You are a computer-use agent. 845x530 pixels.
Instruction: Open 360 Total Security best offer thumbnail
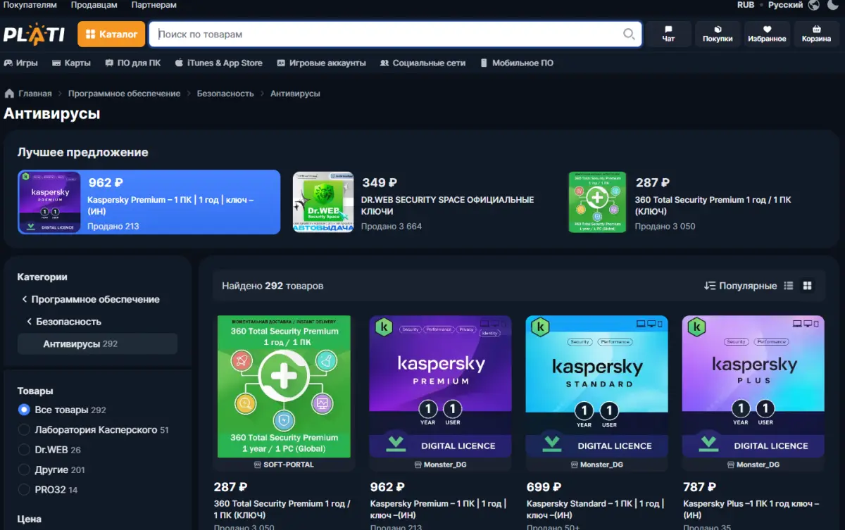click(x=597, y=202)
